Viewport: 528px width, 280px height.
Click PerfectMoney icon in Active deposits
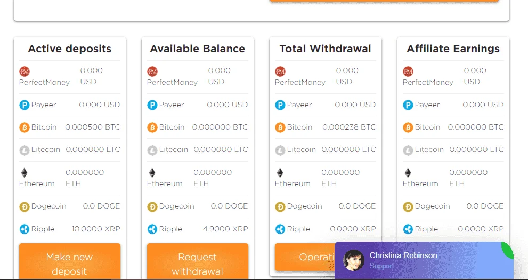coord(25,71)
